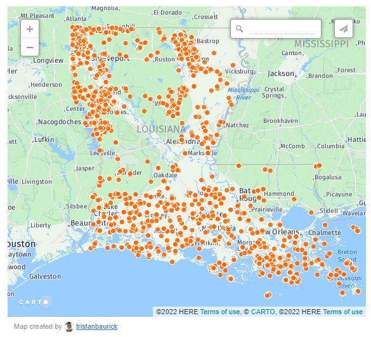Click the Chalmette city label
371x337 pixels.
click(325, 232)
